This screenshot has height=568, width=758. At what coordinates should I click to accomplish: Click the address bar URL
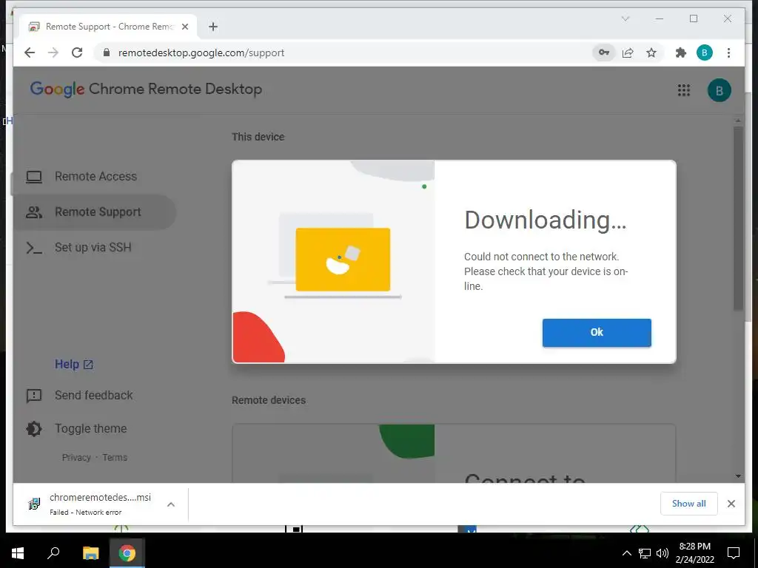click(201, 53)
